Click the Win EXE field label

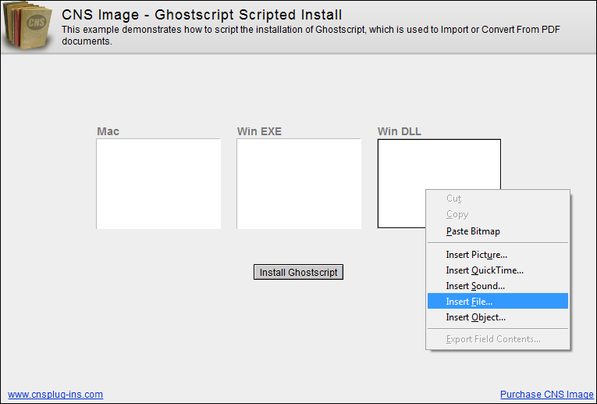click(x=259, y=131)
